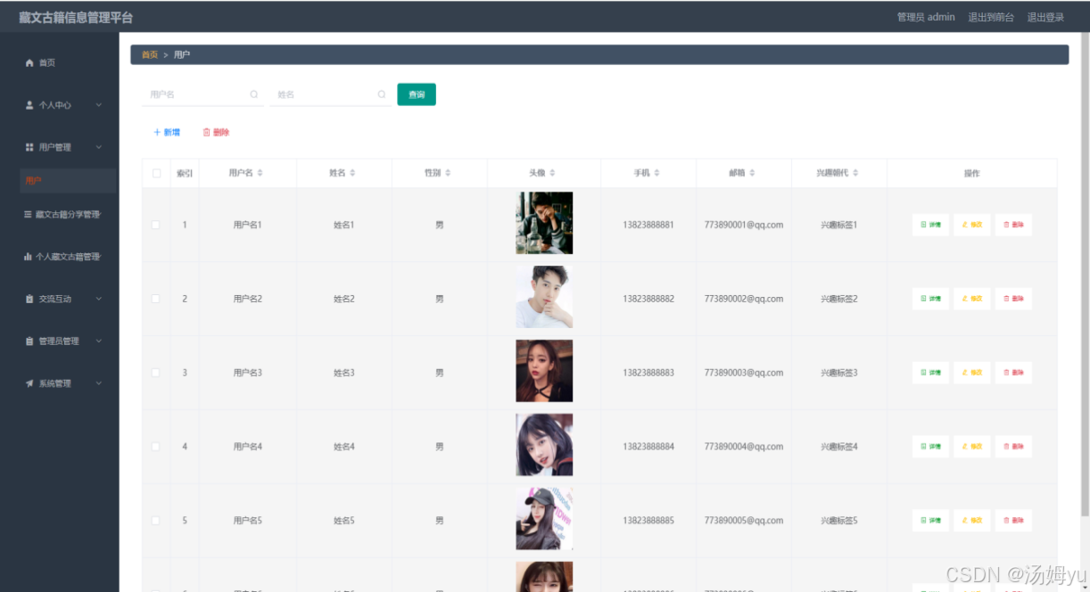Viewport: 1090px width, 592px height.
Task: Click 藏文古籍信息管理平台 title in header
Action: (76, 17)
